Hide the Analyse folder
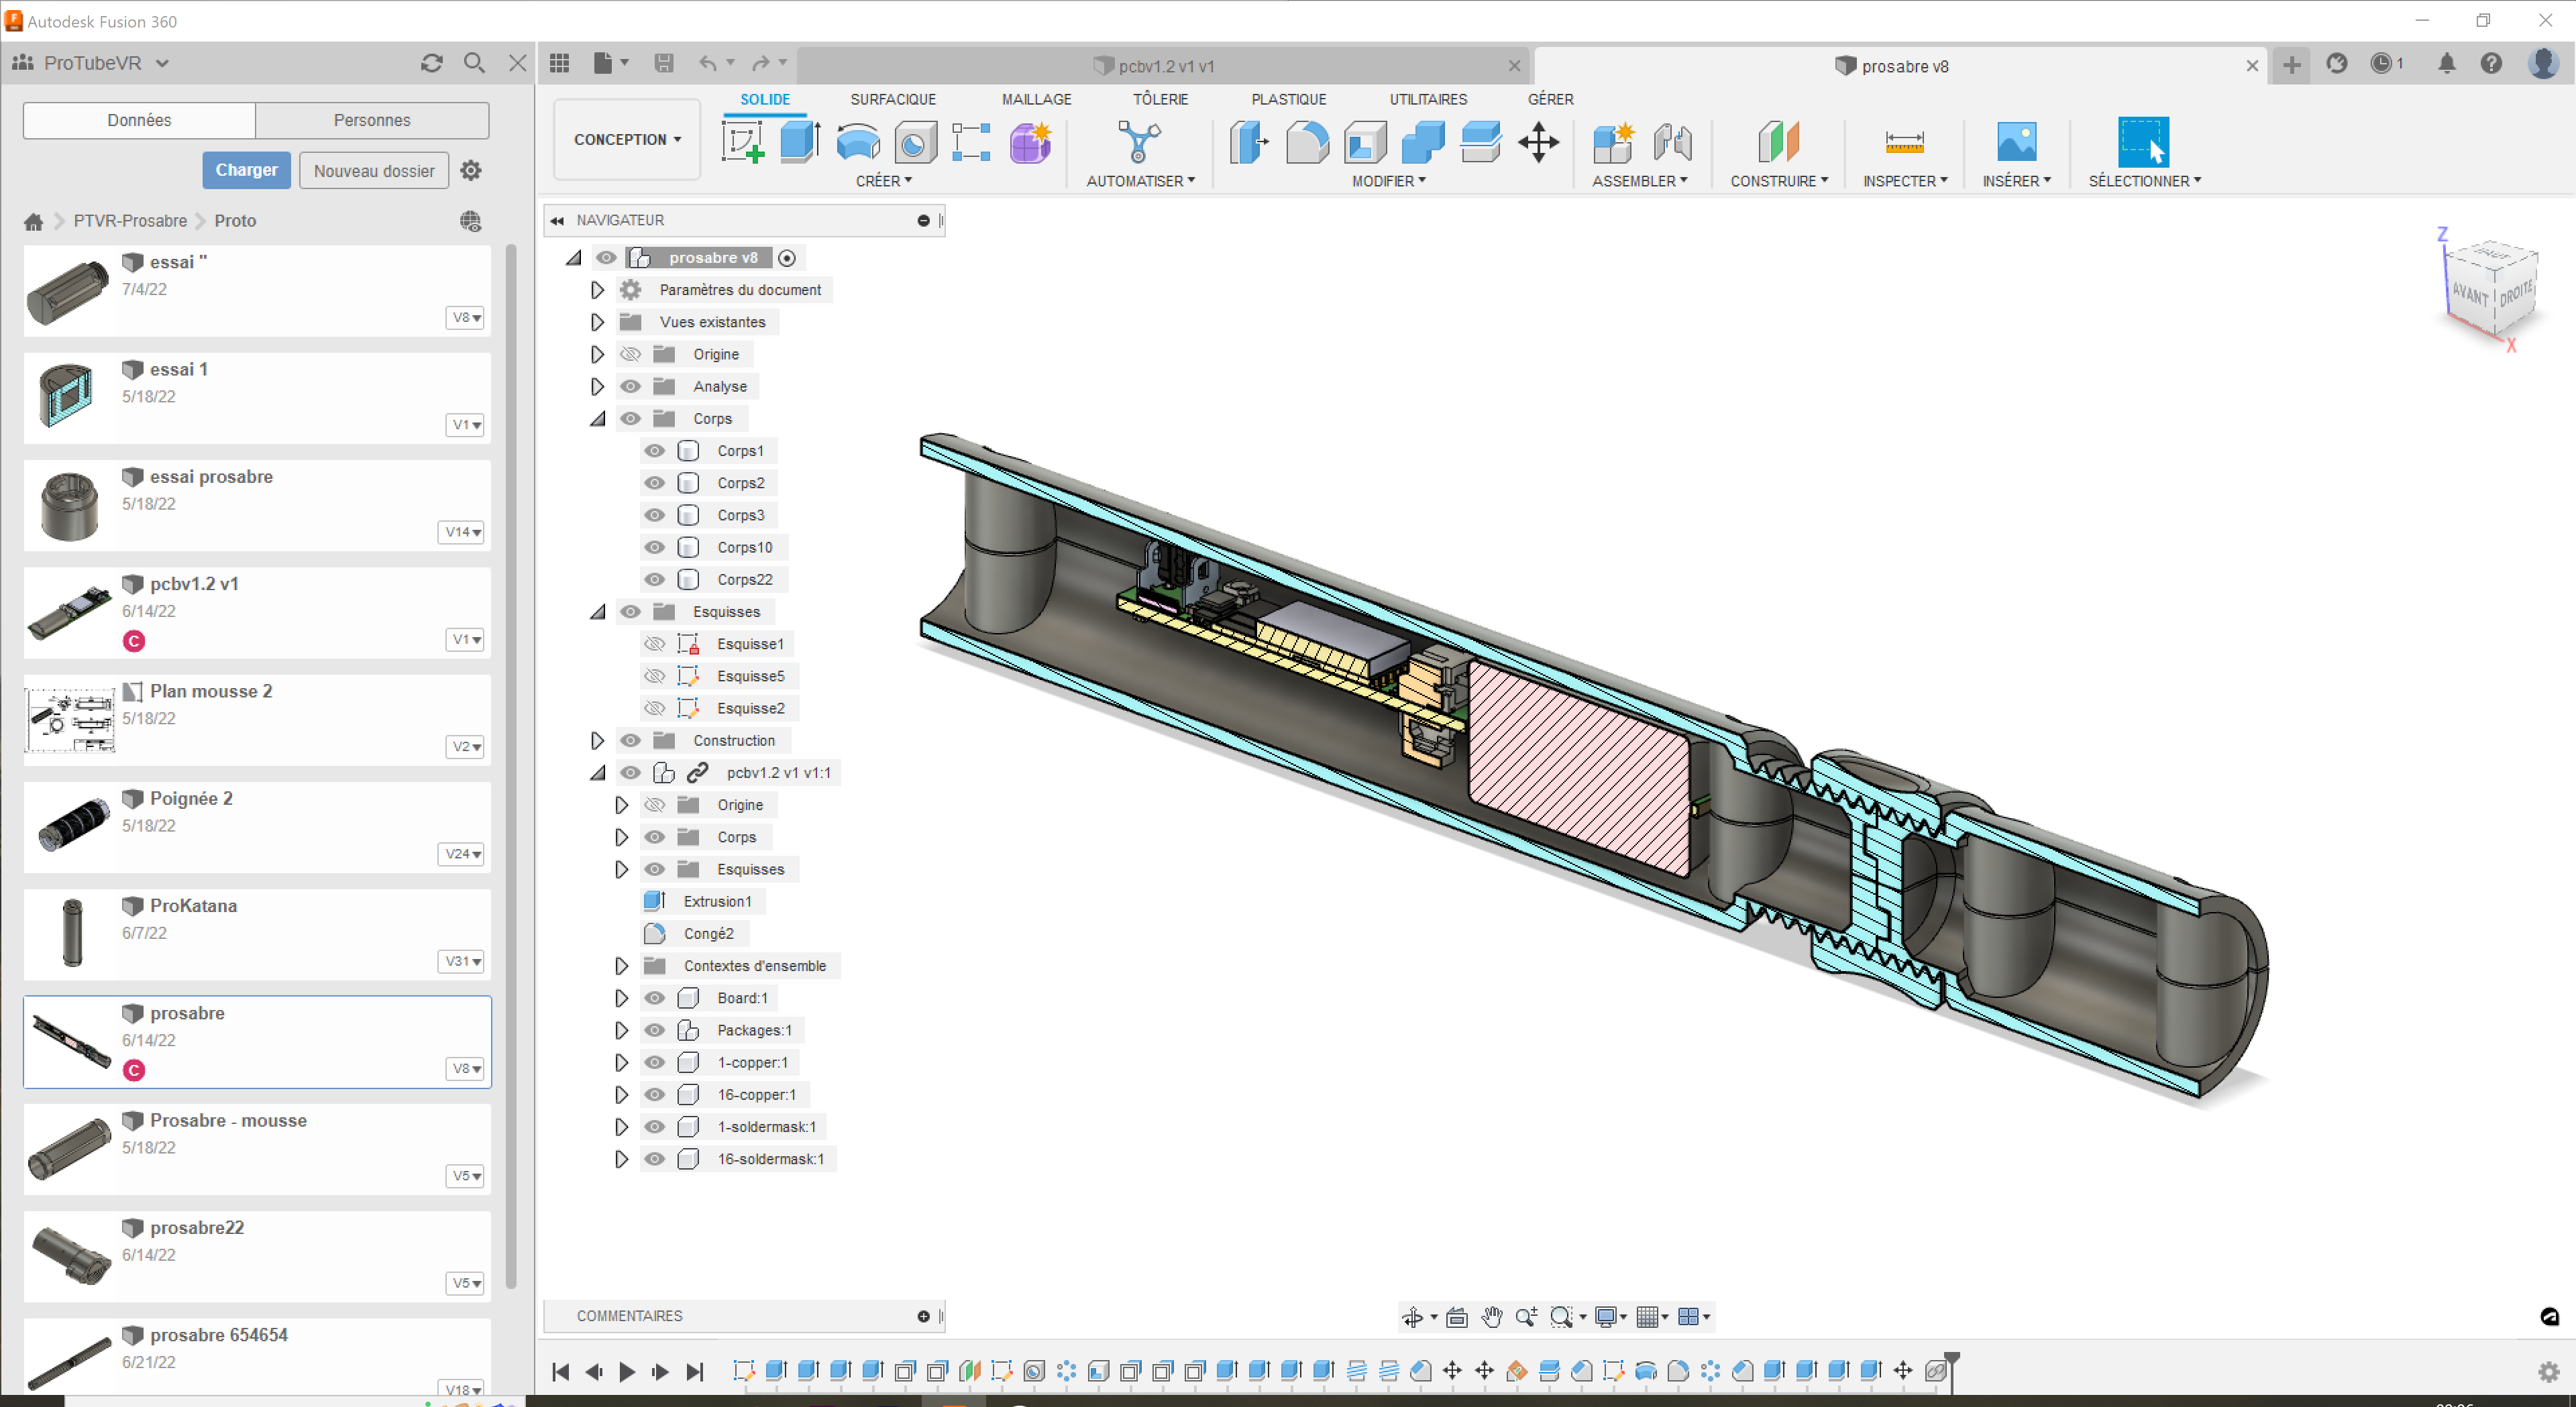Screen dimensions: 2576x1407 click(630, 387)
